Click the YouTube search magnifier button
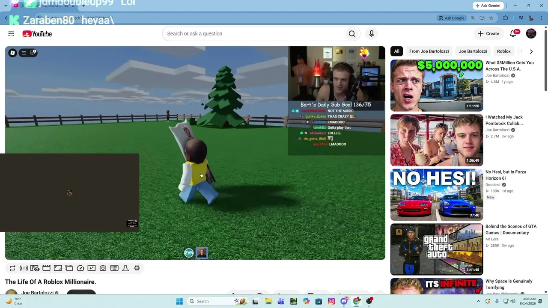This screenshot has height=308, width=548. tap(352, 34)
